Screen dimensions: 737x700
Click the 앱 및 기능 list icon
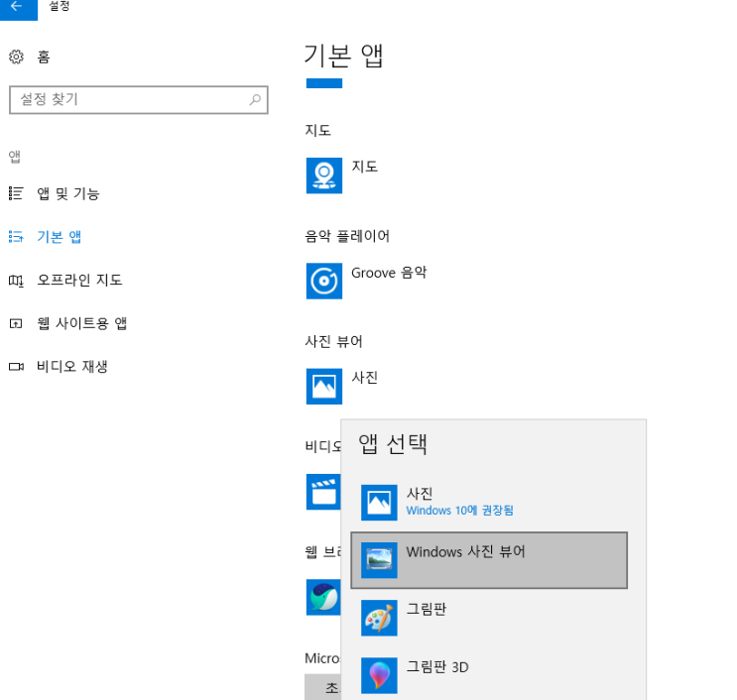tap(16, 193)
